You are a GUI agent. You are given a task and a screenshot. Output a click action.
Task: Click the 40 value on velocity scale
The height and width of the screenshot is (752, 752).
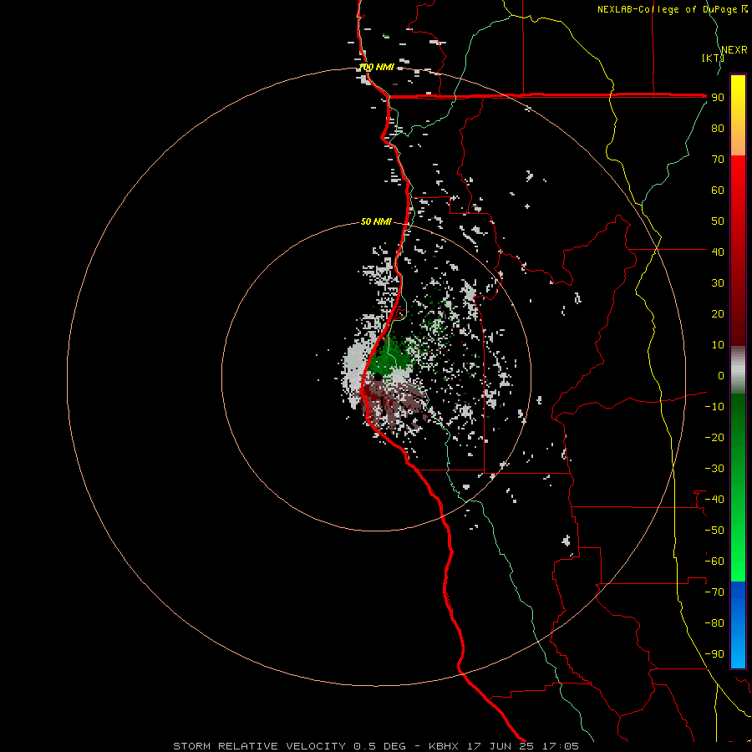point(718,252)
